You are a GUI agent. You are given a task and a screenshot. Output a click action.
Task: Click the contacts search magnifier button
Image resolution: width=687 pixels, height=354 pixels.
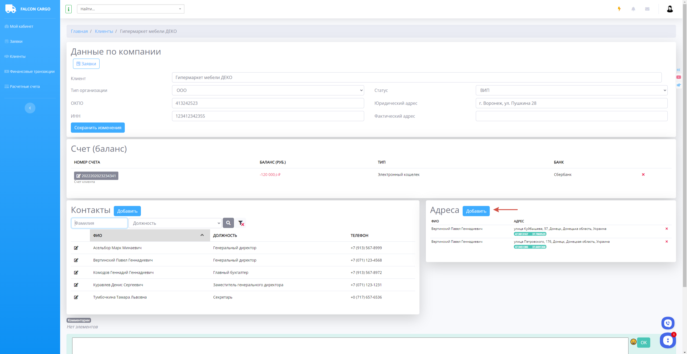coord(228,223)
